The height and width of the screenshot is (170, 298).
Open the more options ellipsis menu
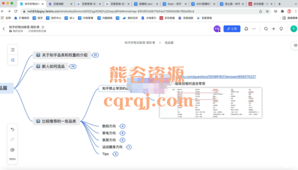coord(254,29)
